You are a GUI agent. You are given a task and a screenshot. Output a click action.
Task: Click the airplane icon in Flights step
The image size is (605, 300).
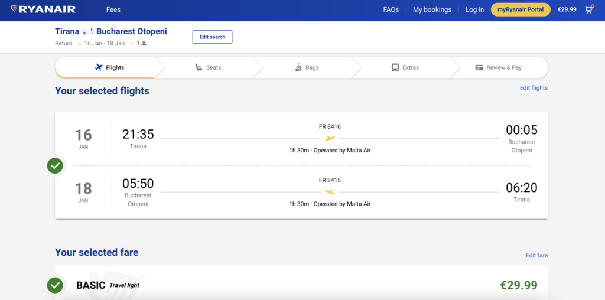(x=99, y=67)
